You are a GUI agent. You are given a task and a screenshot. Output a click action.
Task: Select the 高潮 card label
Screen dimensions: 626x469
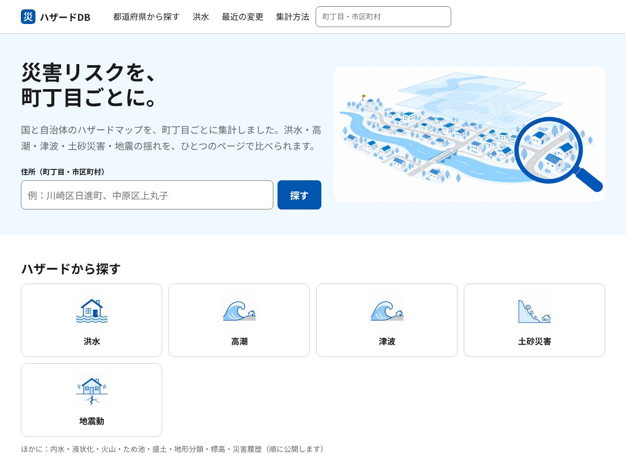pos(239,341)
